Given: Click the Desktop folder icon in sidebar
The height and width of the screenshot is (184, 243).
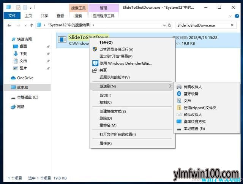Looking at the screenshot, I should tap(16, 46).
